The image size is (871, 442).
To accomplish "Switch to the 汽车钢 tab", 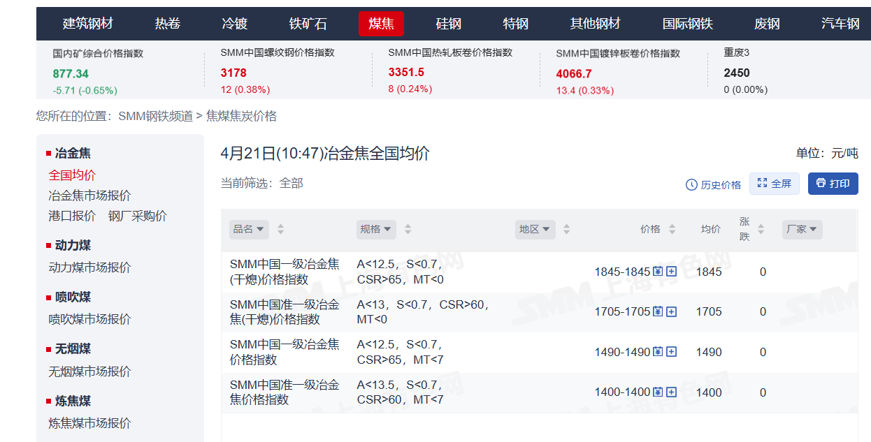I will click(x=840, y=24).
